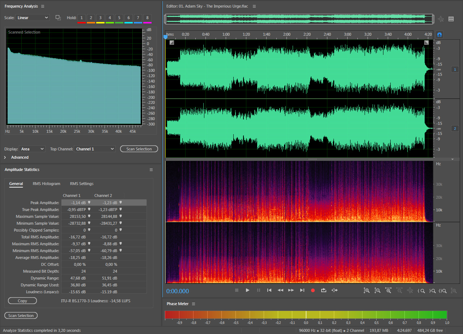Viewport: 463px width, 334px height.
Task: Switch to RMS Settings tab
Action: (x=82, y=184)
